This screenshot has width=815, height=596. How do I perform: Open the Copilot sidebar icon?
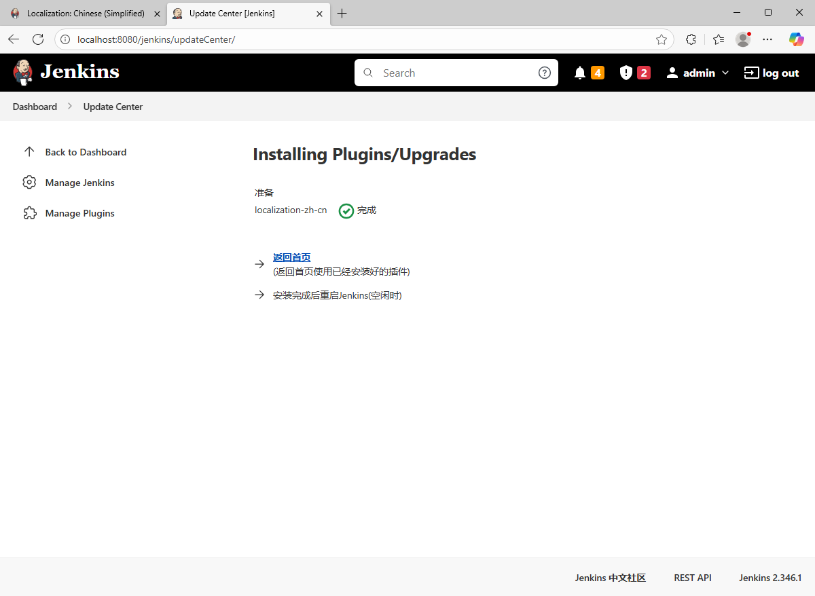point(796,39)
